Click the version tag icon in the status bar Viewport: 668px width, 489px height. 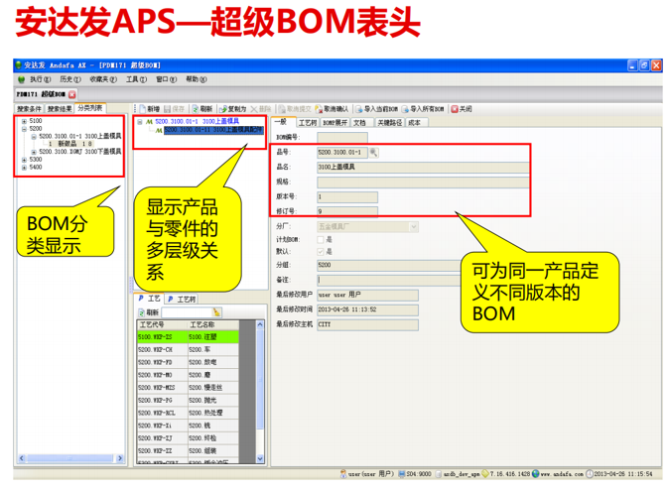coord(484,474)
